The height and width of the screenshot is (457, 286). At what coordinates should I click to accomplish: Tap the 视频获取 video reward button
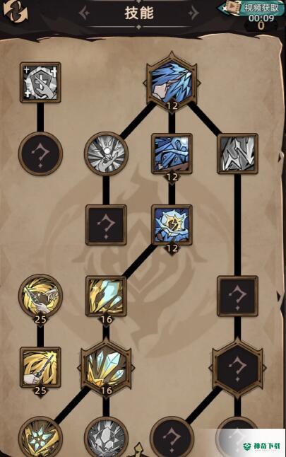(x=259, y=8)
